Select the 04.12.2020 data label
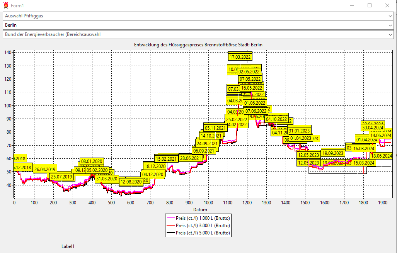This screenshot has height=253, width=397. [x=153, y=174]
